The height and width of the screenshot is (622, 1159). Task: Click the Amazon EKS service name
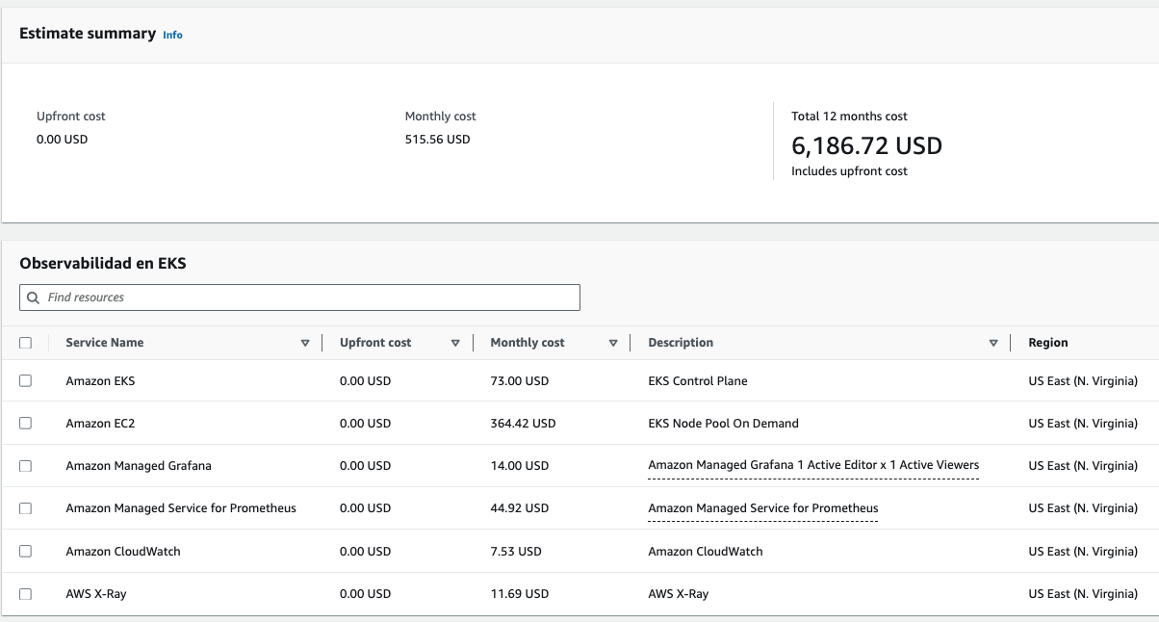pyautogui.click(x=100, y=381)
